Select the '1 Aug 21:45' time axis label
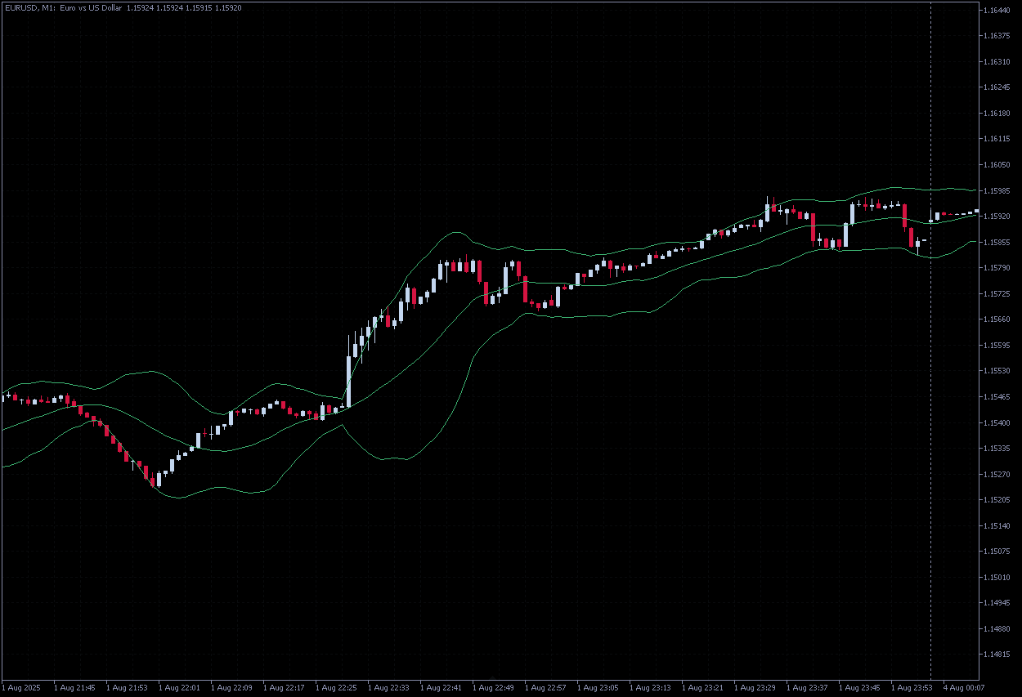The height and width of the screenshot is (697, 1022). (x=74, y=687)
